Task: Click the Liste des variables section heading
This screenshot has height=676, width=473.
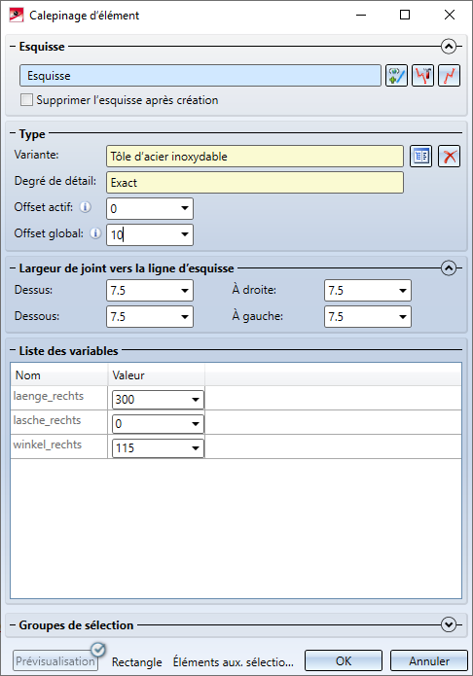Action: coord(68,351)
